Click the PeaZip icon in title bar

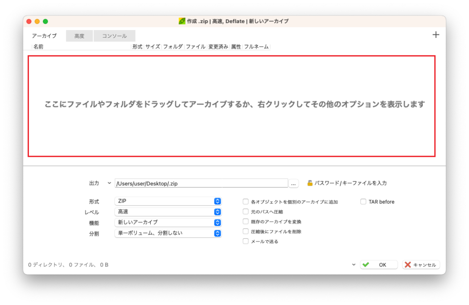[181, 21]
